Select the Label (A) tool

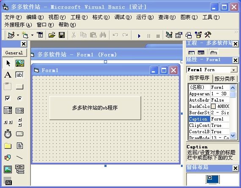(8, 75)
